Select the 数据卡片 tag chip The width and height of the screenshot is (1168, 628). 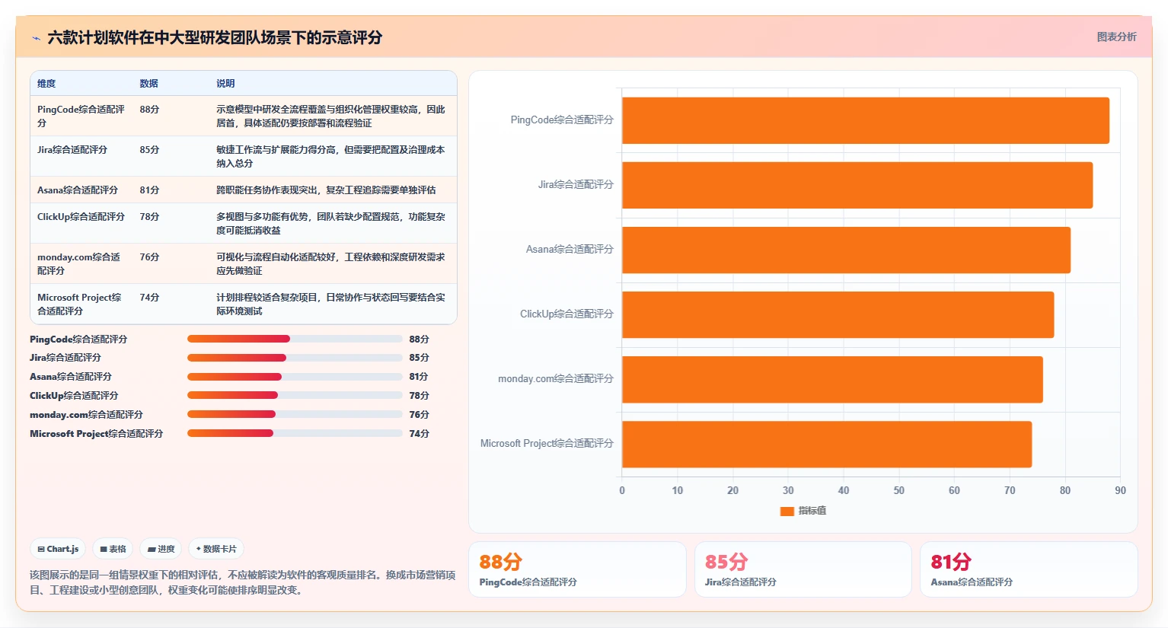(x=216, y=549)
